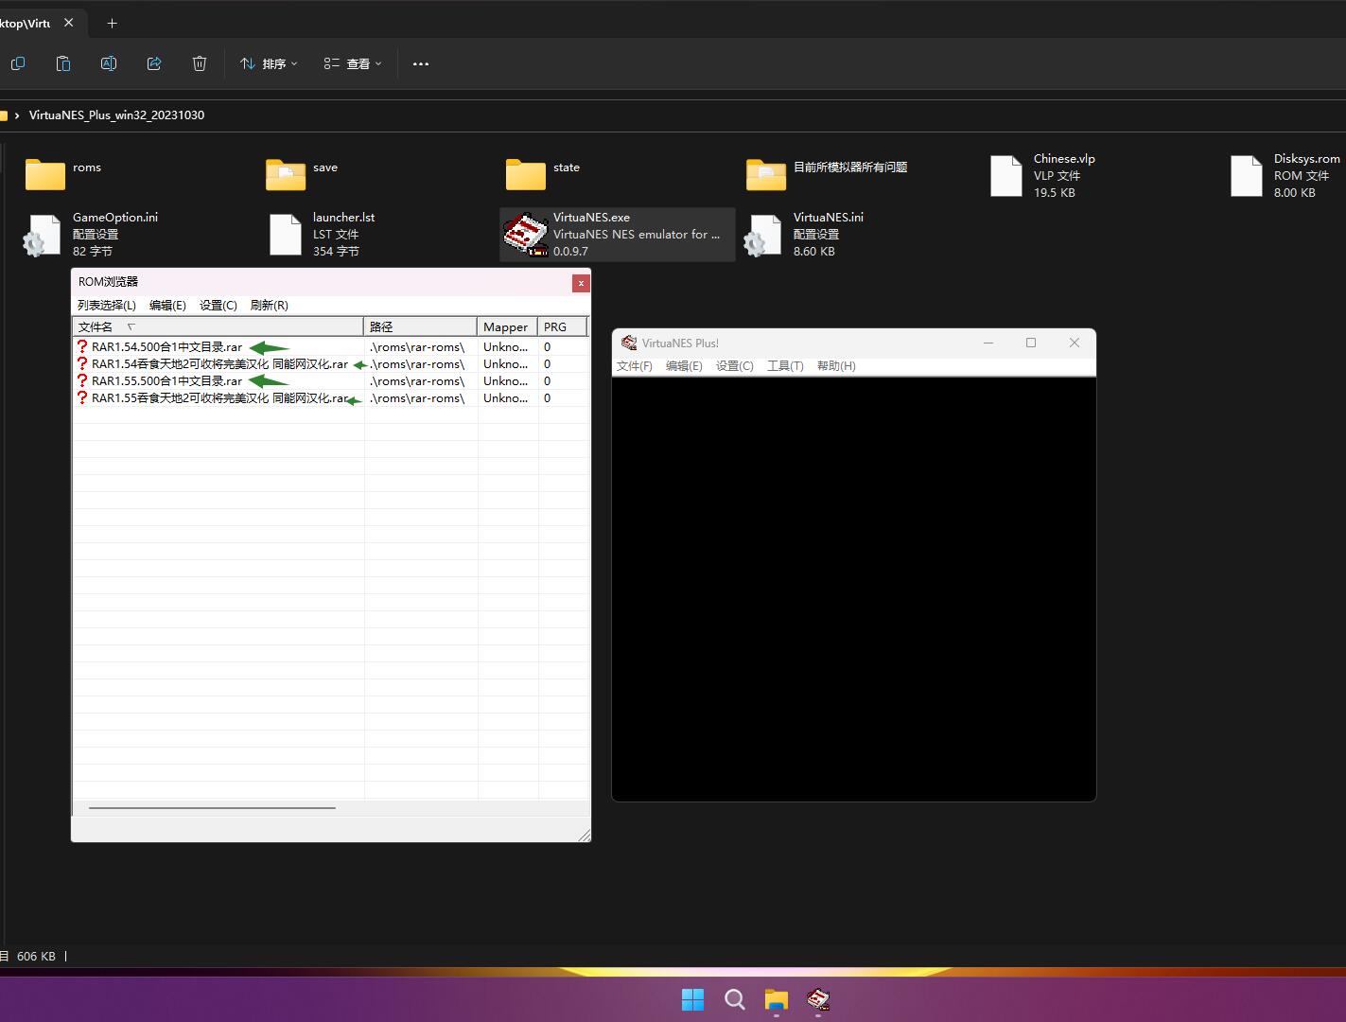Click VirtuaNES_Plus_win32_20231030 in the breadcrumb
The image size is (1346, 1022).
click(116, 115)
